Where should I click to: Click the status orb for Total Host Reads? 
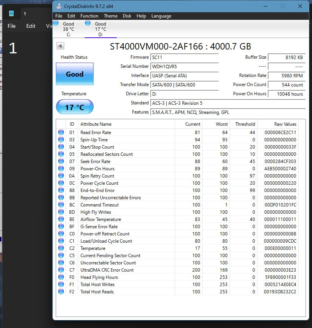coord(61,292)
